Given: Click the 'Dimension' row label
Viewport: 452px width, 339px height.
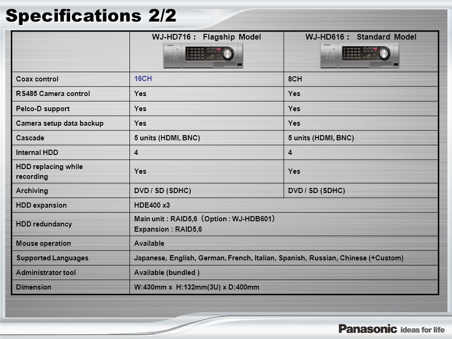Looking at the screenshot, I should [x=33, y=287].
